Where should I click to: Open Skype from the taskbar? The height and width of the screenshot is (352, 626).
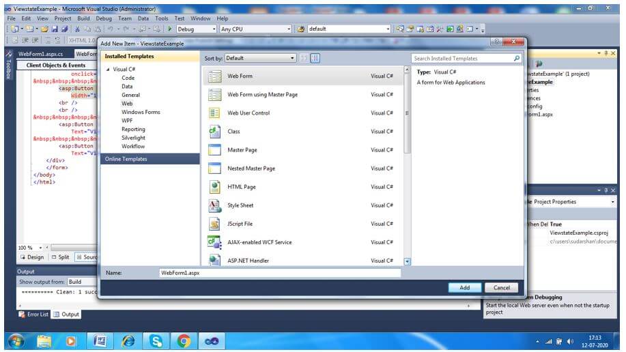[x=156, y=341]
